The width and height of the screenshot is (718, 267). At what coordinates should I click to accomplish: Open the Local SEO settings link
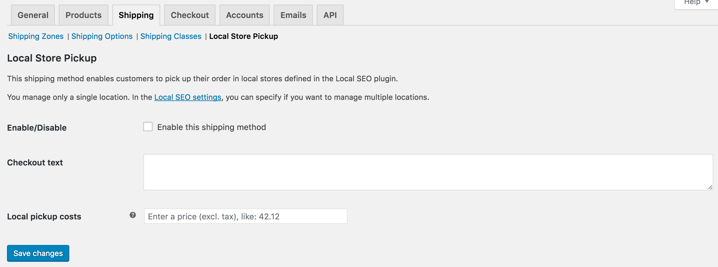tap(188, 97)
